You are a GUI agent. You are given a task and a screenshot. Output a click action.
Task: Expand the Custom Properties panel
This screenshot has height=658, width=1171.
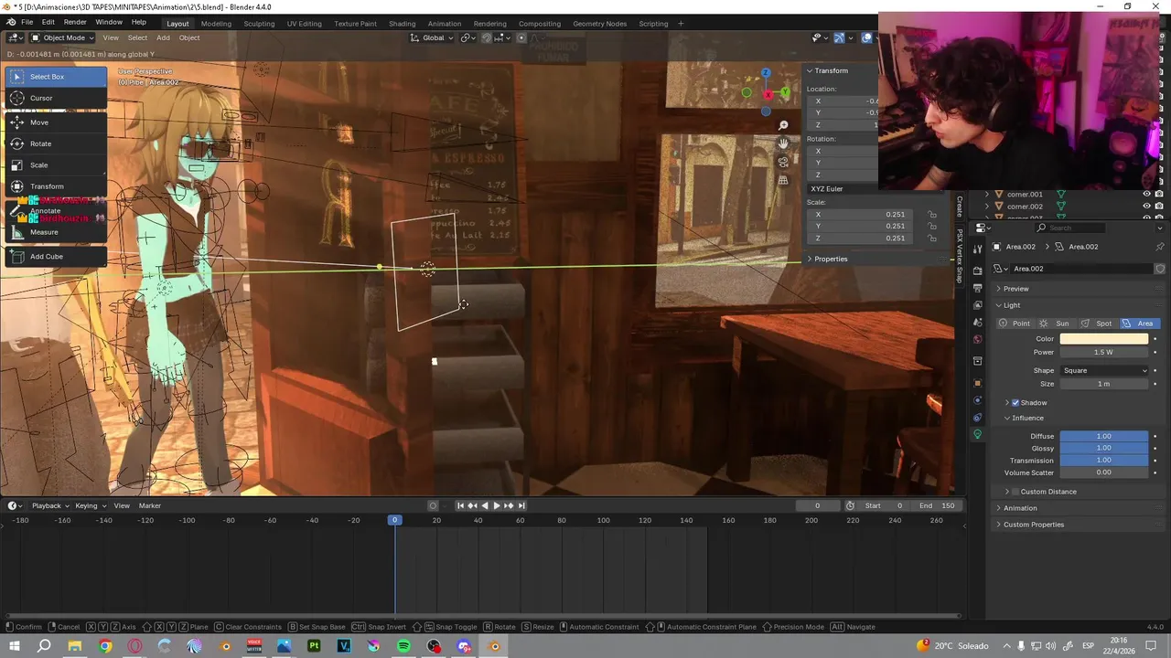(x=1033, y=525)
